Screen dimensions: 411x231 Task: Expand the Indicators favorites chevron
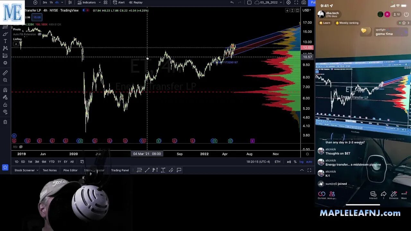pos(100,2)
